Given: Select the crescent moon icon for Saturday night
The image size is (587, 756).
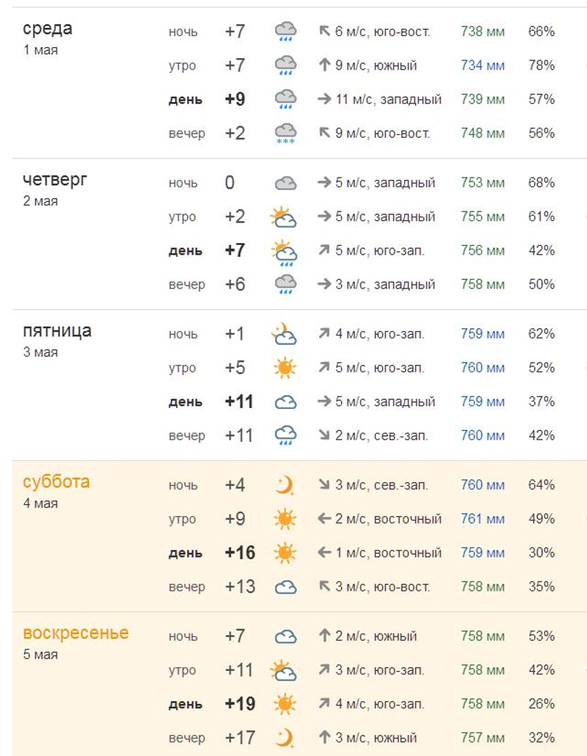Looking at the screenshot, I should tap(284, 485).
